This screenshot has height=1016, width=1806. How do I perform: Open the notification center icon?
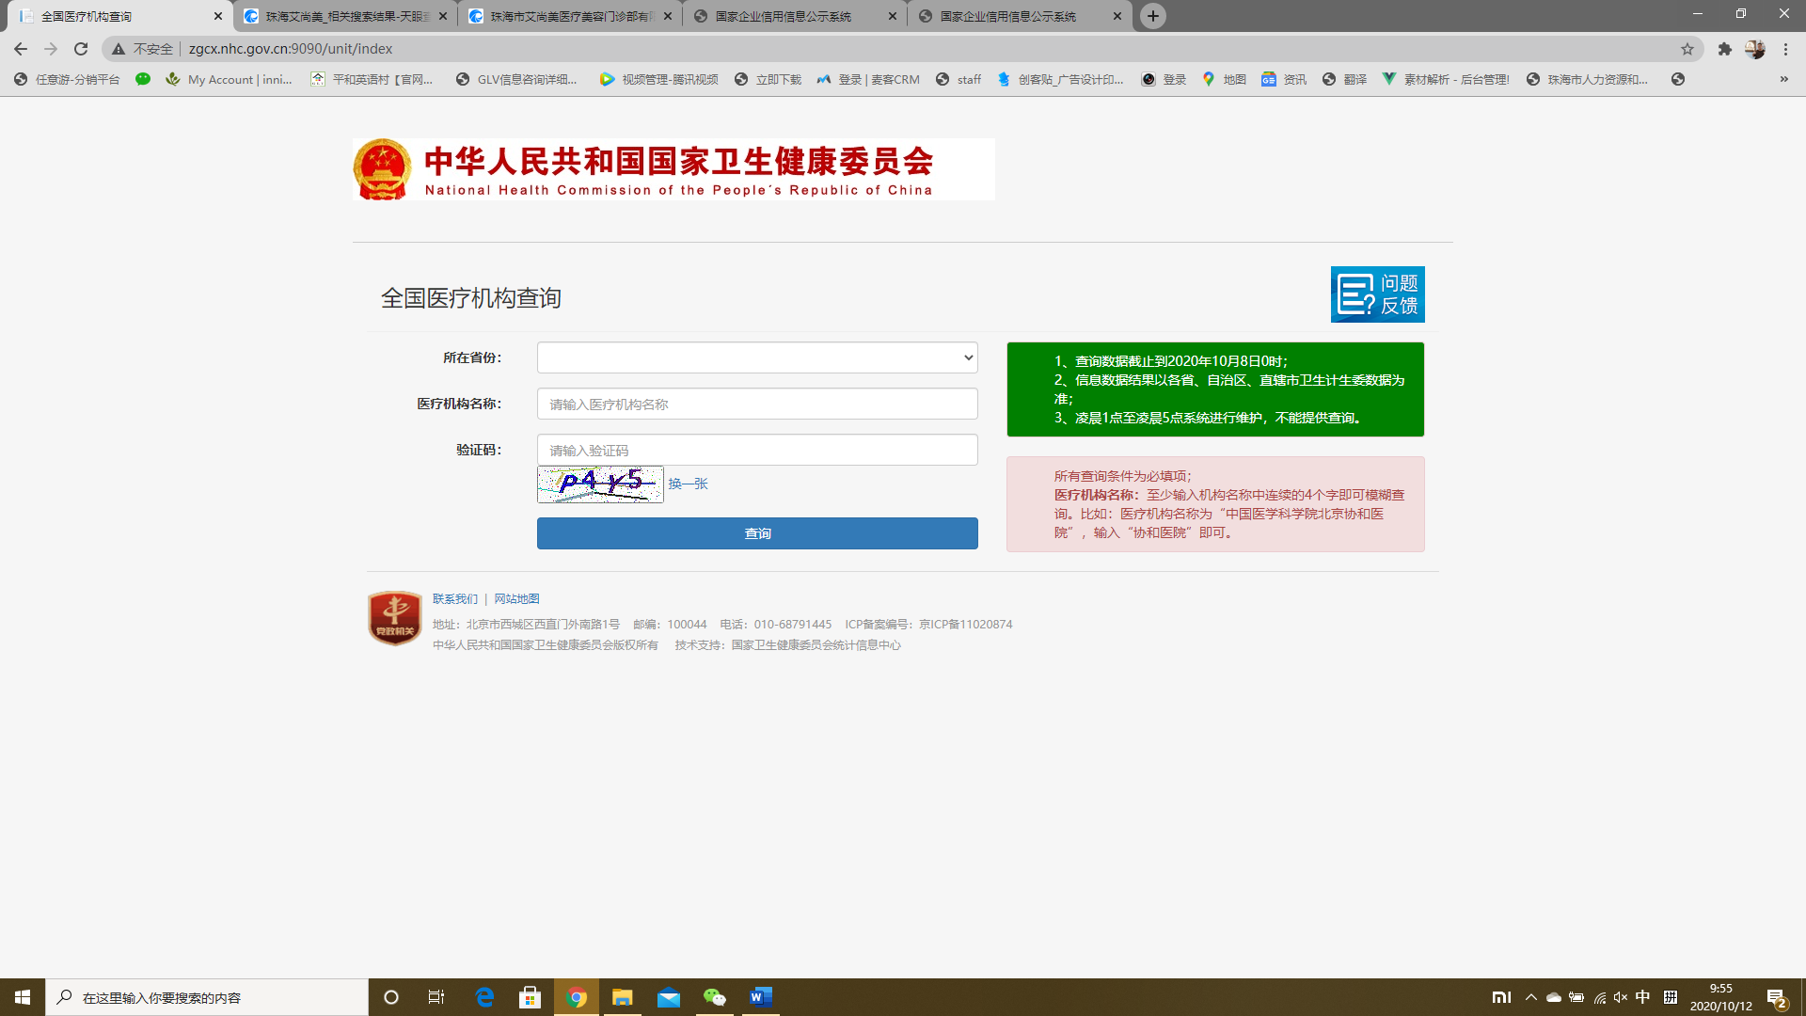coord(1777,998)
